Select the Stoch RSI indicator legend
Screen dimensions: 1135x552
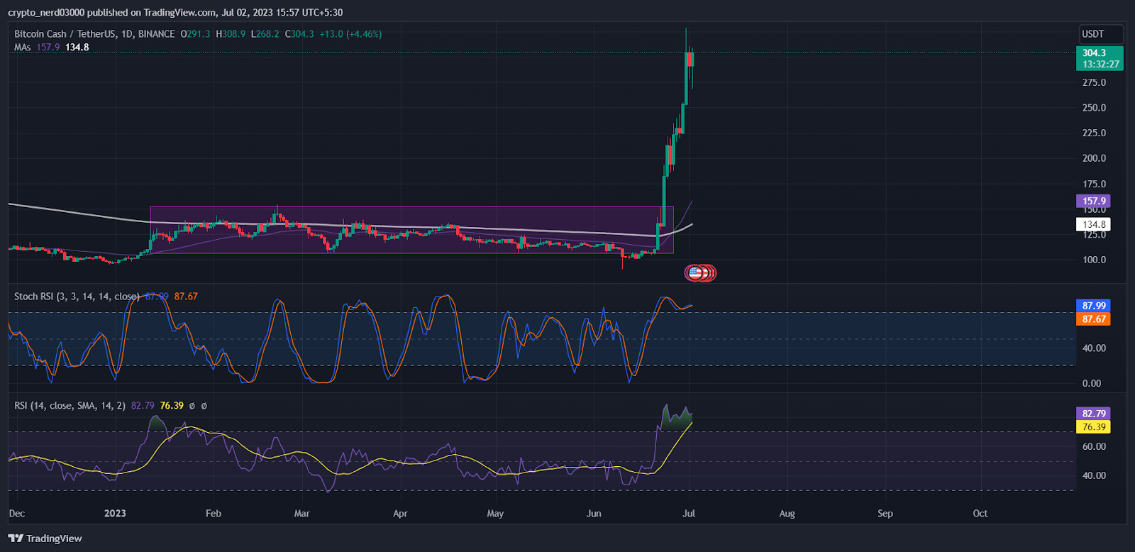point(77,296)
